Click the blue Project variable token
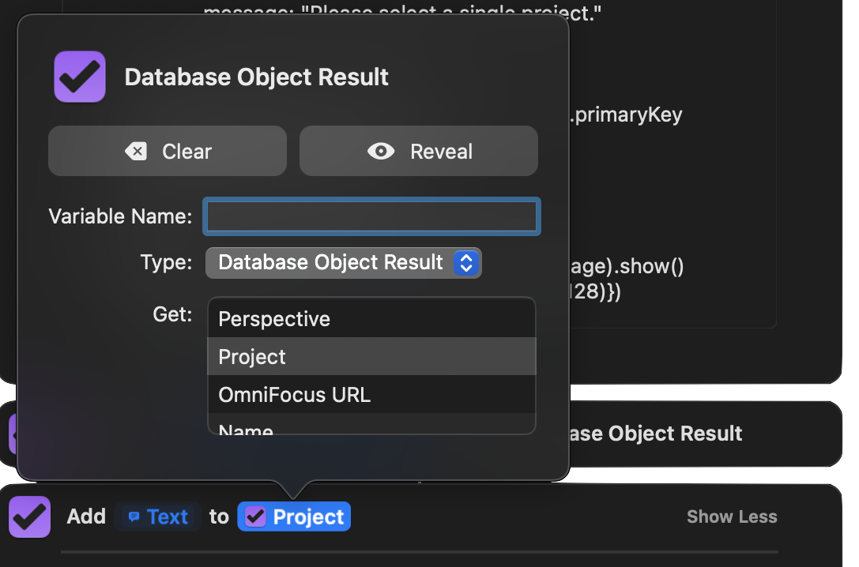Screen dimensions: 859x567 click(x=294, y=517)
